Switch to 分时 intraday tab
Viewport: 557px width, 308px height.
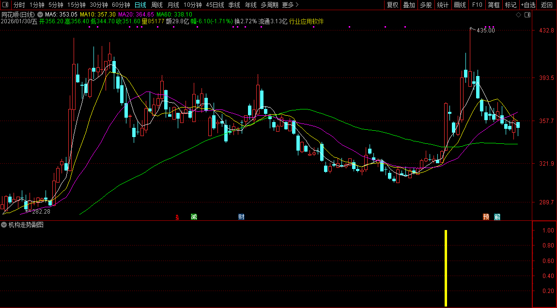click(19, 5)
